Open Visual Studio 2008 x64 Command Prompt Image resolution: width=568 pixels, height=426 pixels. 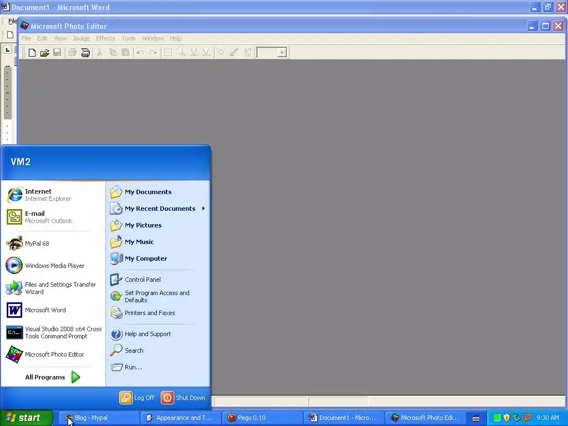click(x=53, y=333)
